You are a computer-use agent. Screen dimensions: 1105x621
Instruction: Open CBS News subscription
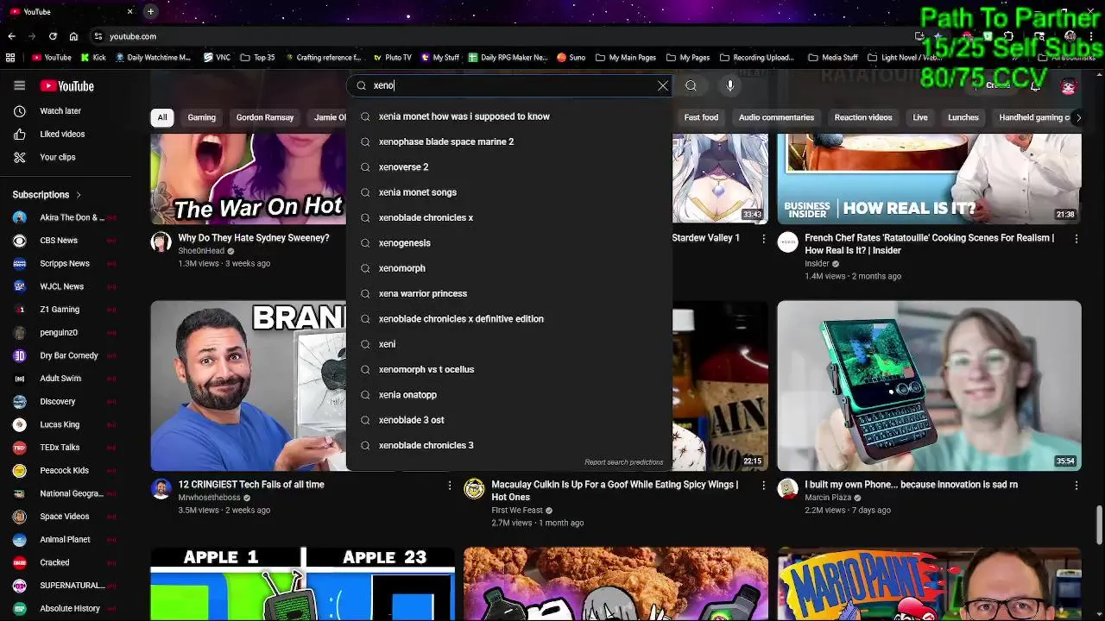(x=66, y=241)
